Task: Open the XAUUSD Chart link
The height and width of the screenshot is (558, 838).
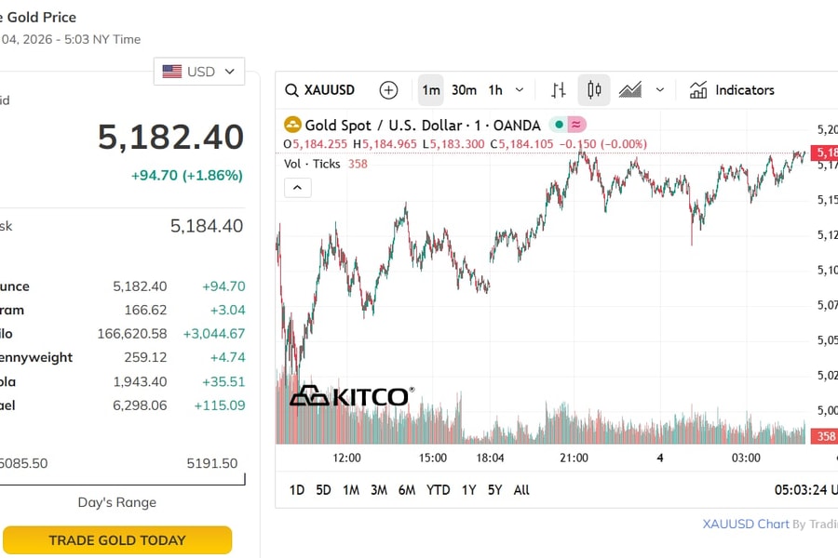Action: 746,525
